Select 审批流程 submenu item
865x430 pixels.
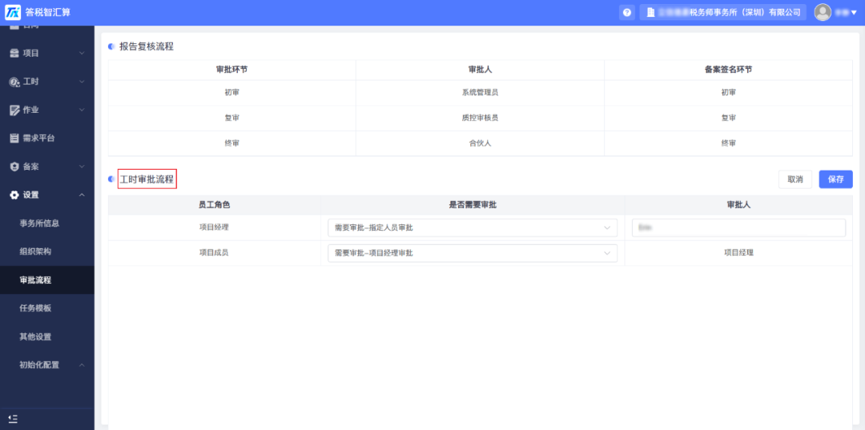(x=35, y=280)
